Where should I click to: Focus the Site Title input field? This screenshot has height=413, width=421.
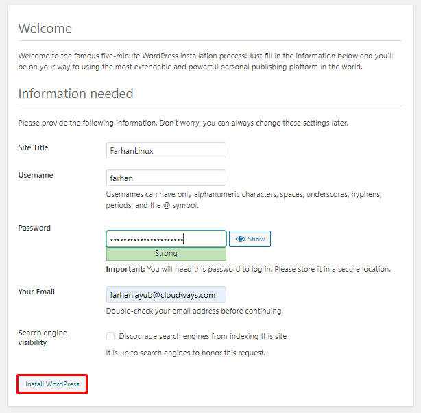click(x=166, y=150)
